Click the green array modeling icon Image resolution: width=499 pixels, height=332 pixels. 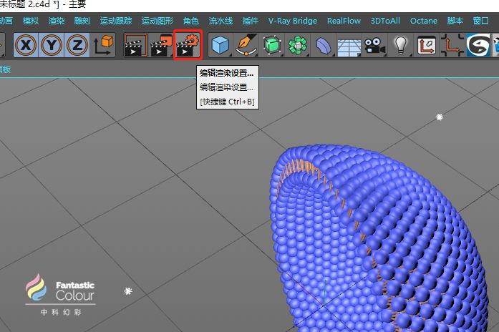297,45
